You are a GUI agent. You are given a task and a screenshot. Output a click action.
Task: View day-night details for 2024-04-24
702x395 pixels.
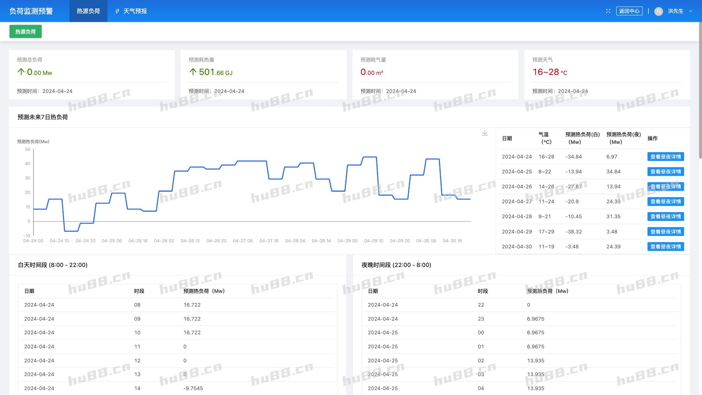click(665, 157)
